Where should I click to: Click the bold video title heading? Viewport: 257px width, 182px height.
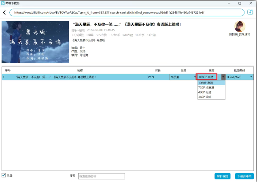[127, 24]
